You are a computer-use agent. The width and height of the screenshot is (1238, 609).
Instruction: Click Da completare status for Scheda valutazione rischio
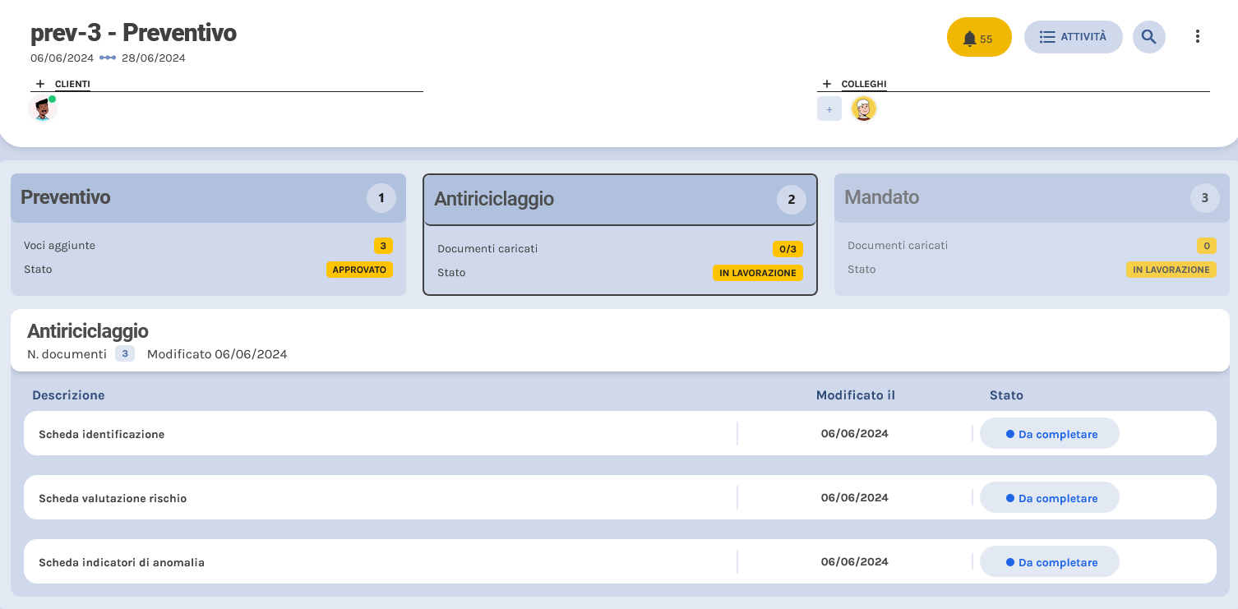(x=1050, y=498)
